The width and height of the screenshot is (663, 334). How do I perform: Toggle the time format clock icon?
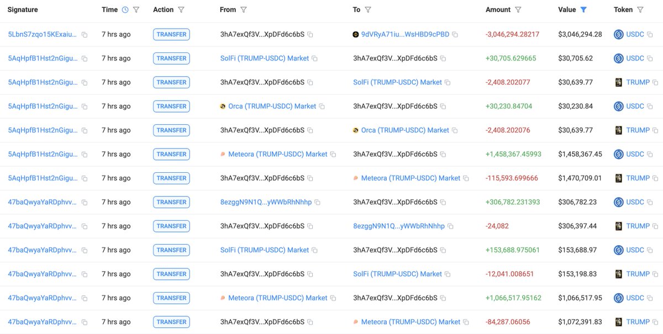pos(125,9)
